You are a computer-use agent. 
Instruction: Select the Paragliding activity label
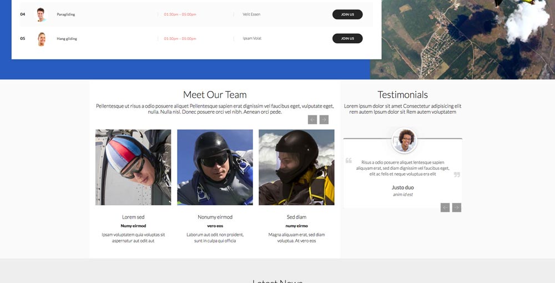pos(65,14)
